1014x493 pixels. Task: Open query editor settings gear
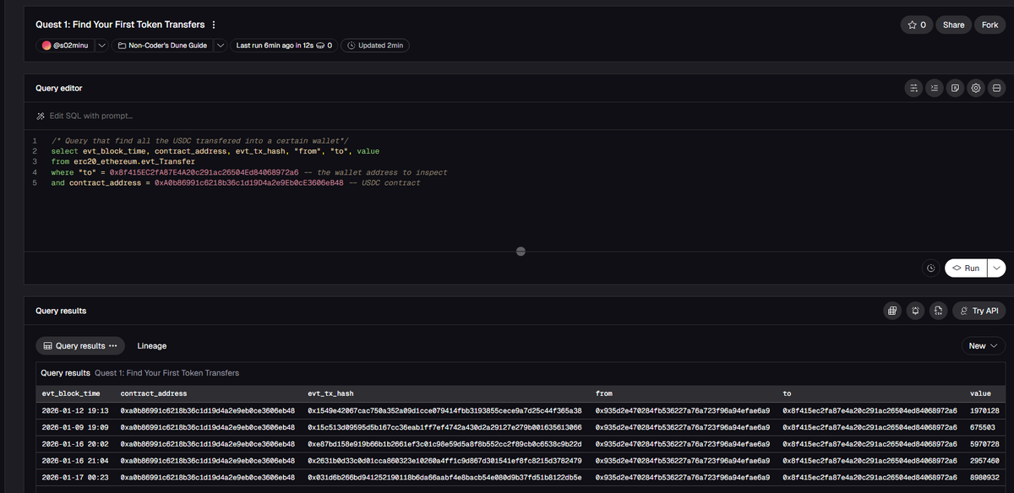point(975,88)
